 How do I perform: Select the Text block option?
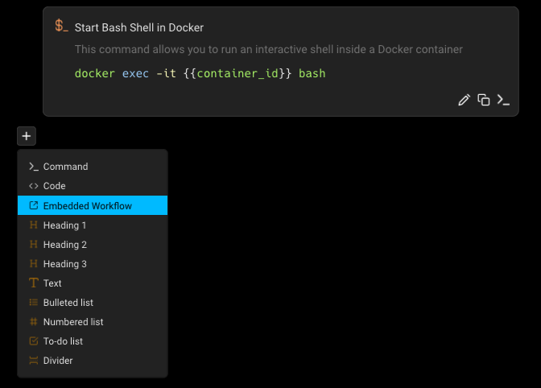(x=52, y=283)
